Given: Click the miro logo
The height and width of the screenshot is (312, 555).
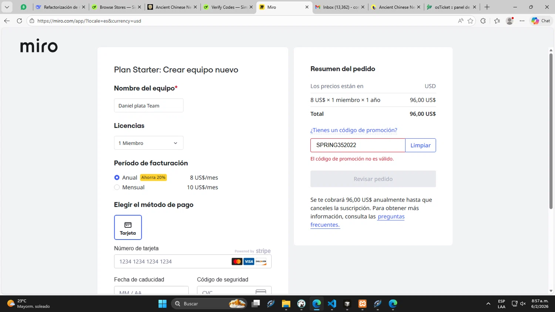Looking at the screenshot, I should coord(39,46).
